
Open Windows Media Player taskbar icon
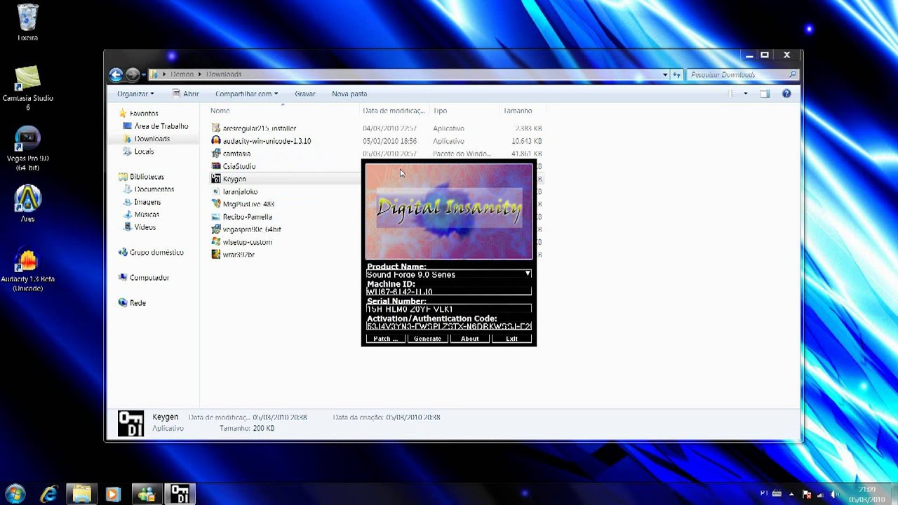coord(113,494)
